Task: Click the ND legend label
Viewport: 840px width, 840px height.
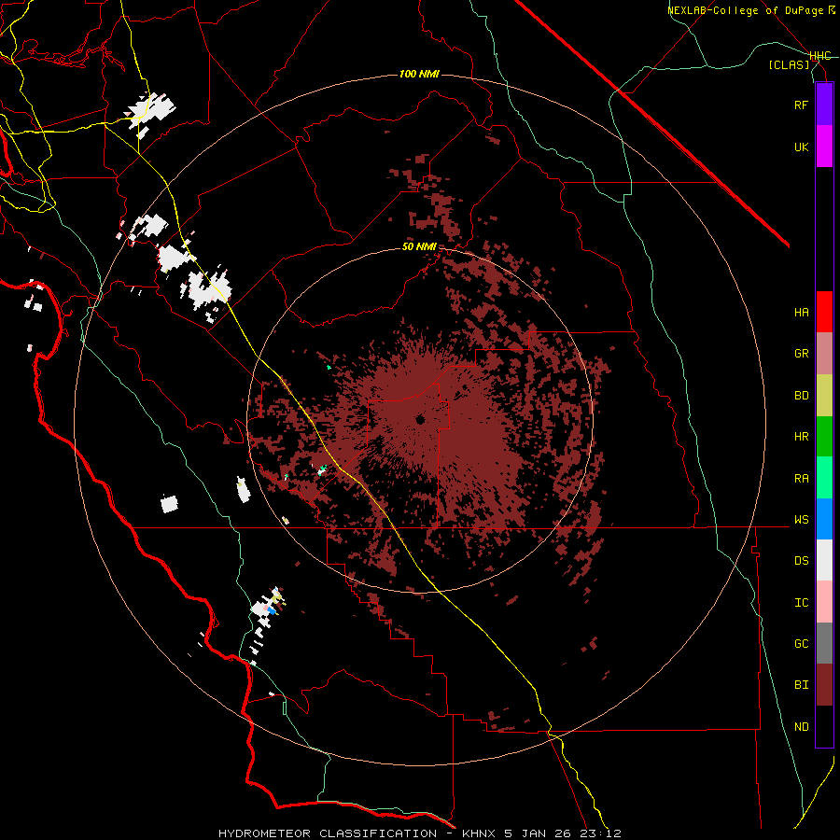Action: click(801, 726)
